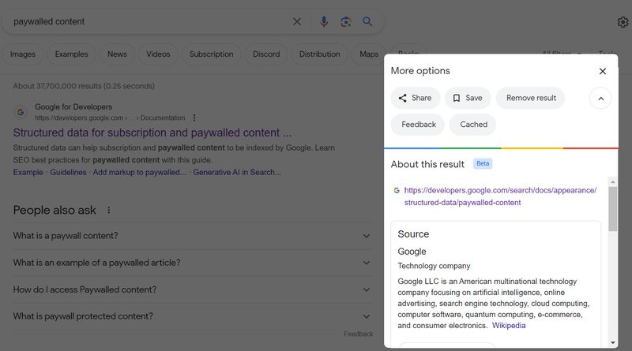Open three-dot menu beside Documentation breadcrumb
The height and width of the screenshot is (351, 632).
[x=194, y=118]
